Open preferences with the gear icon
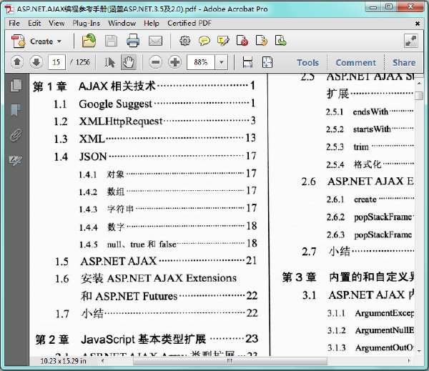 [184, 41]
